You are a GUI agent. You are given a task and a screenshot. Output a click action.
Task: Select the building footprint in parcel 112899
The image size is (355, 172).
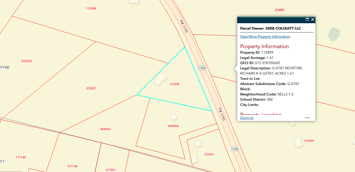click(160, 79)
